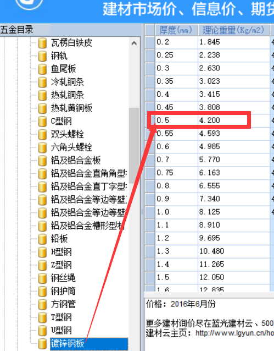Image resolution: width=274 pixels, height=351 pixels.
Task: Select 铝及铝合金板 in the catalog
Action: tap(76, 160)
